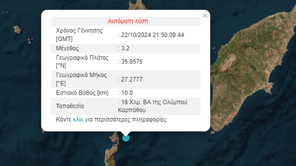Select the latitude value 35.8575
This screenshot has width=296, height=166.
coord(132,62)
